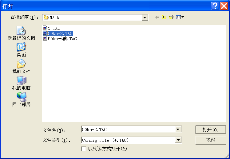Toggle the open as read-only checkbox
The height and width of the screenshot is (159, 230).
pyautogui.click(x=84, y=149)
